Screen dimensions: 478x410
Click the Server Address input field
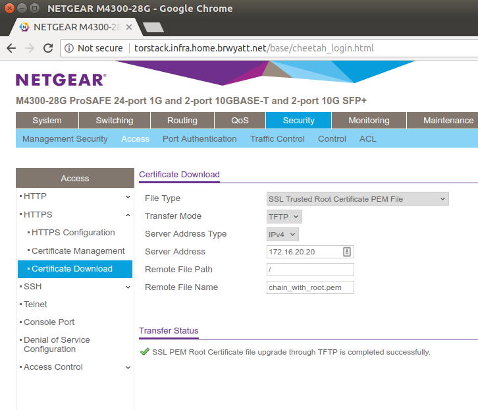click(310, 252)
